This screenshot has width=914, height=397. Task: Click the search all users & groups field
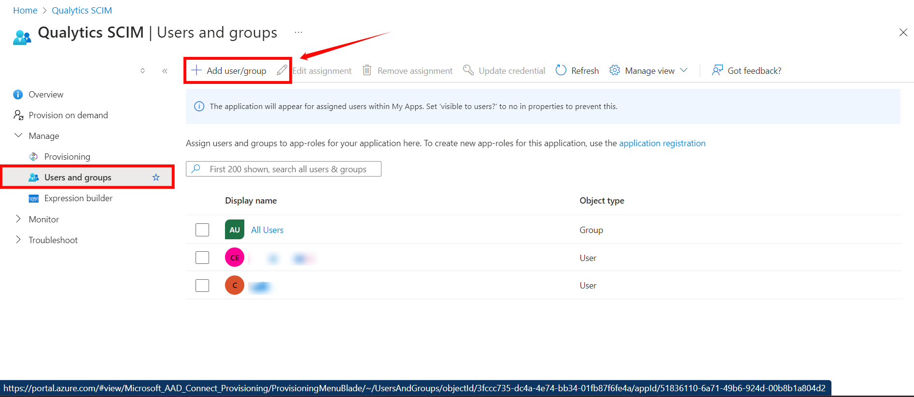(283, 169)
